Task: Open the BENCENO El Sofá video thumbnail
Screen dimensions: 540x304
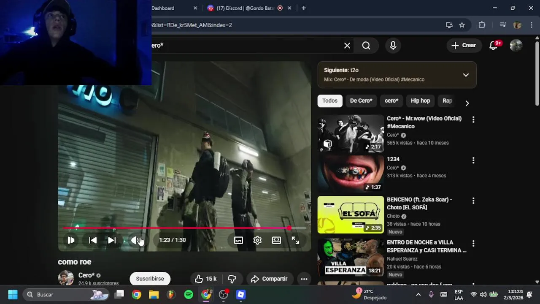Action: 351,214
